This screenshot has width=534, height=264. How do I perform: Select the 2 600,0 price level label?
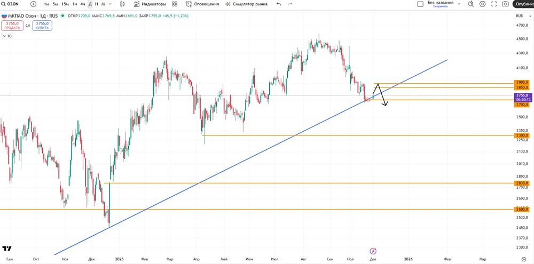point(522,210)
